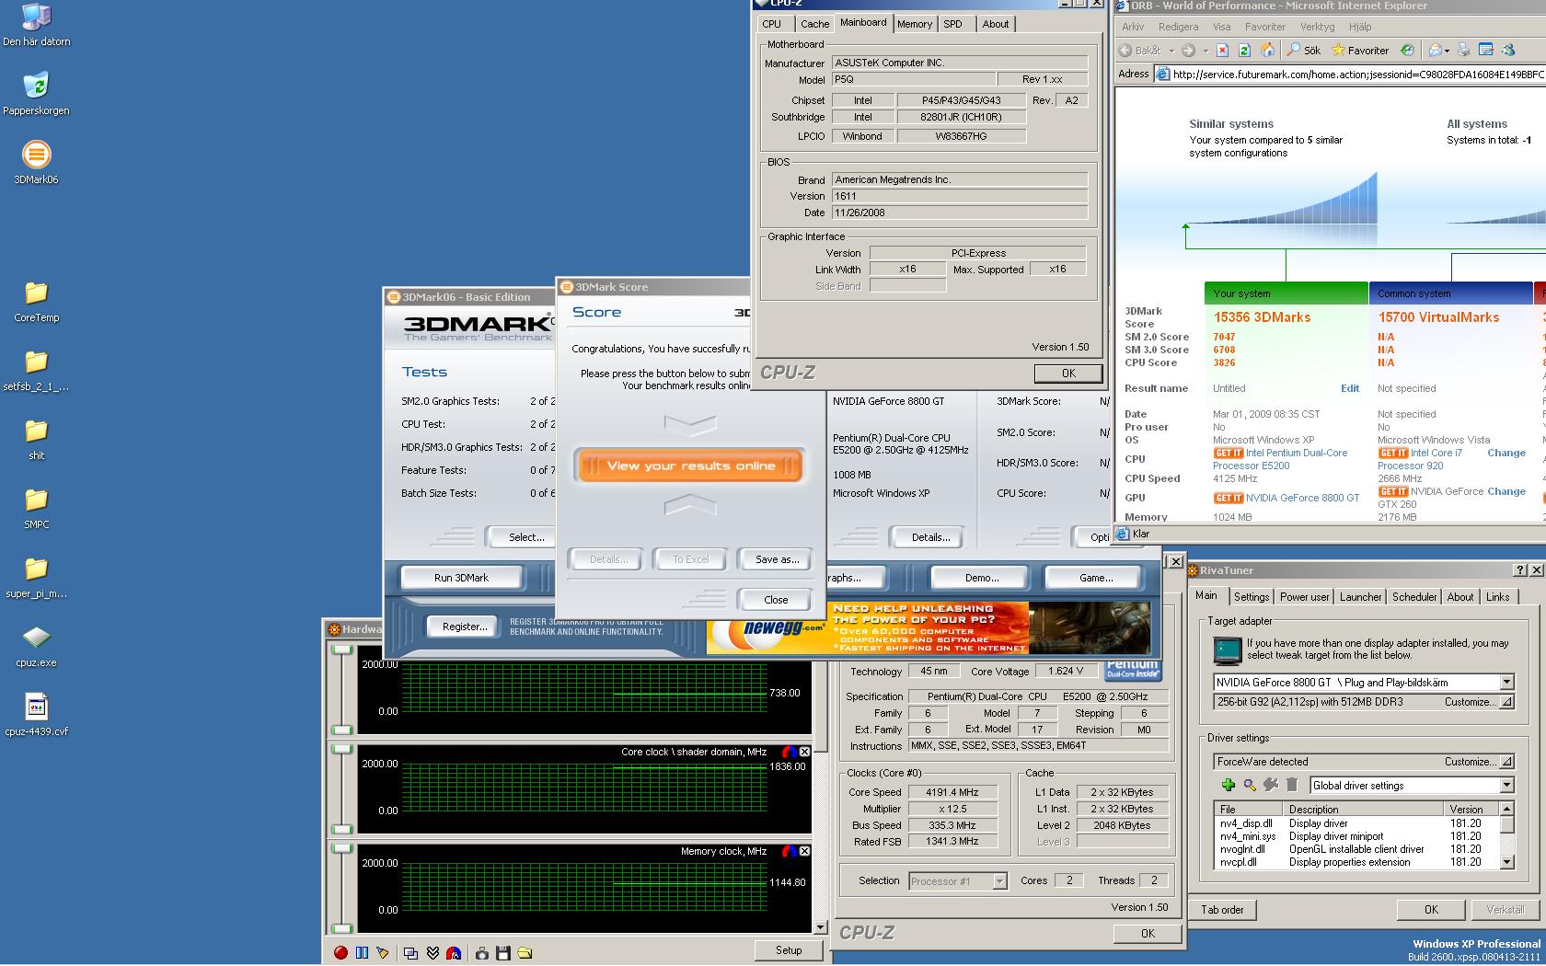Screen dimensions: 1546x966
Task: Toggle the gauge icon on Memory clock graph
Action: pyautogui.click(x=789, y=851)
